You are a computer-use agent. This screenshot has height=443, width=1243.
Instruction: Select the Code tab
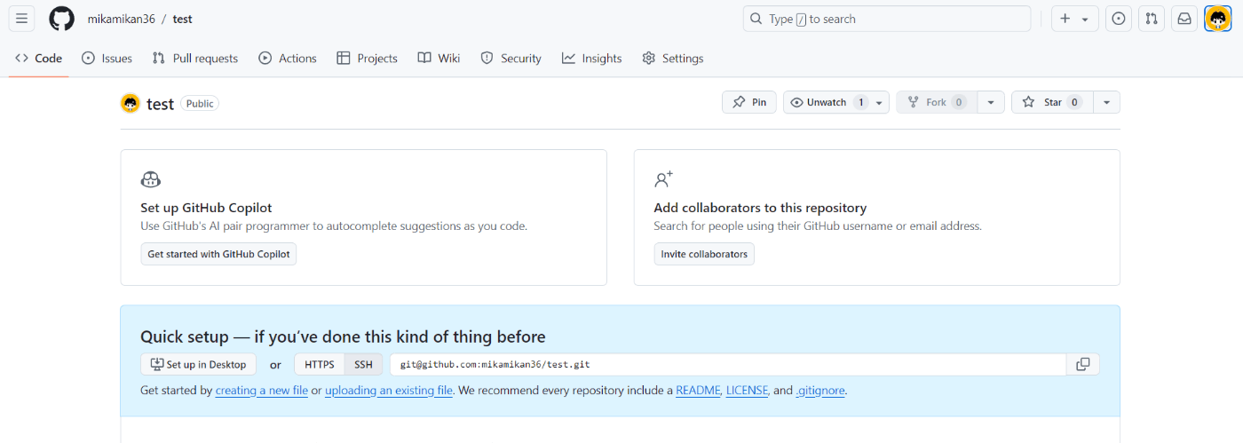click(39, 59)
